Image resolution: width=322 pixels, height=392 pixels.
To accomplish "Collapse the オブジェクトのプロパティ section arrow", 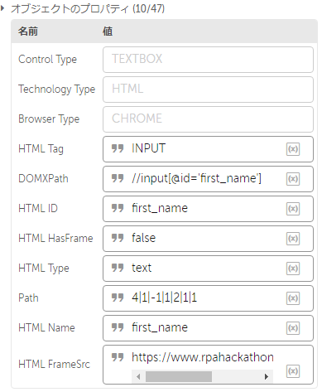I will 2,8.
